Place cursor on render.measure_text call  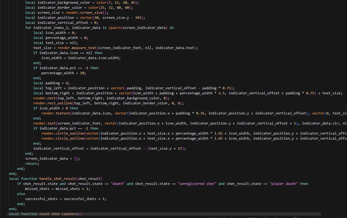tap(77, 48)
